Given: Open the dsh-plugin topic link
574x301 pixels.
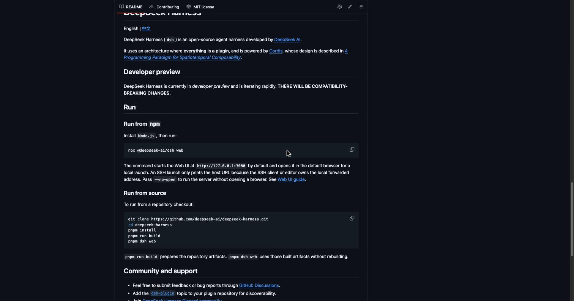Looking at the screenshot, I should coord(162,293).
